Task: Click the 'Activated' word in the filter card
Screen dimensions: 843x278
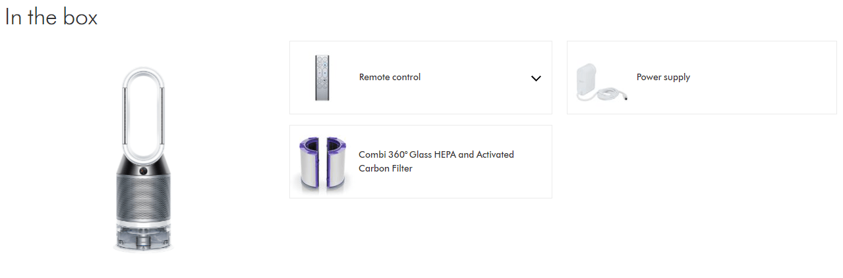Action: pos(494,155)
